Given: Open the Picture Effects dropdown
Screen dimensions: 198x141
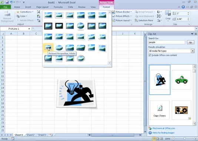Looking at the screenshot, I should (x=122, y=16).
